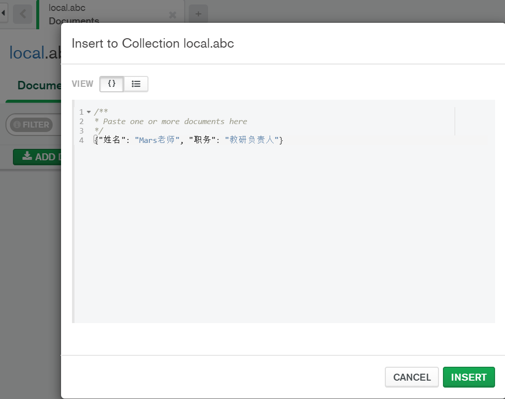Open a new tab with plus icon
Viewport: 505px width, 399px height.
click(199, 14)
